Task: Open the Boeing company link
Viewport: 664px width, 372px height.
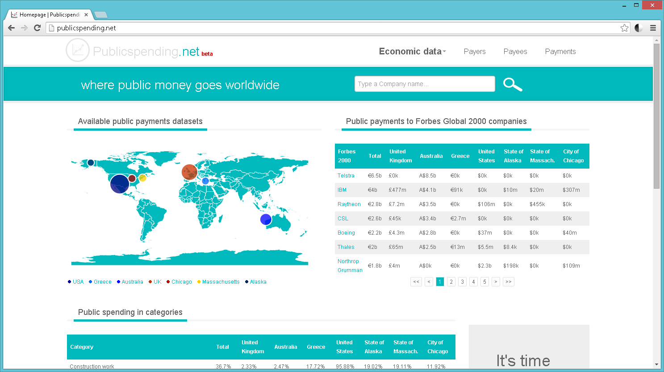Action: pyautogui.click(x=346, y=233)
